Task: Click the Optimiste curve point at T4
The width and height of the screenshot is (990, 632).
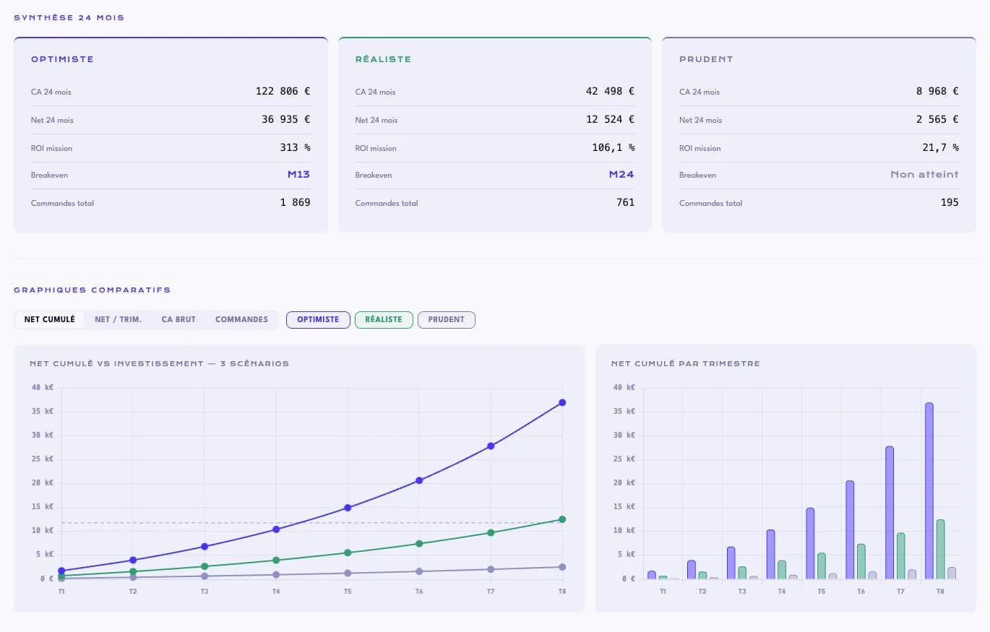Action: pyautogui.click(x=276, y=529)
